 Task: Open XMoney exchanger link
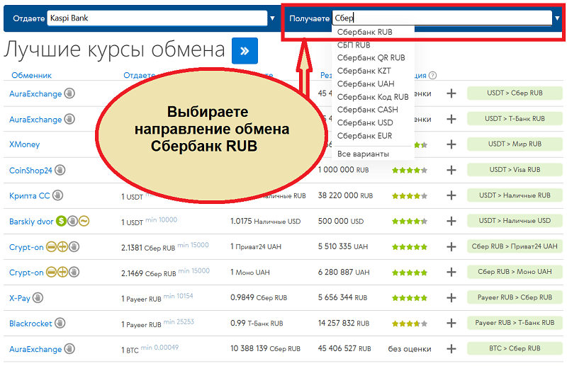(x=24, y=144)
